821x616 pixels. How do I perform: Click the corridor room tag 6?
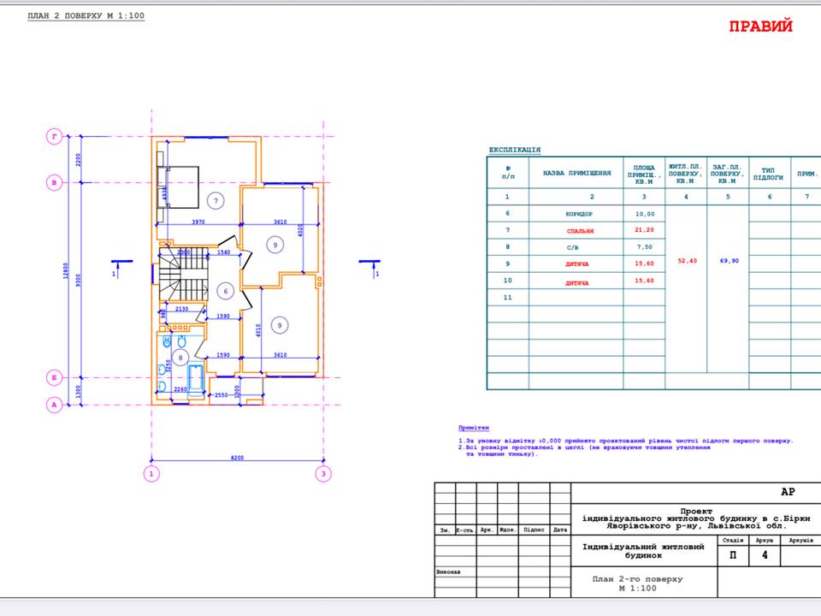[226, 291]
